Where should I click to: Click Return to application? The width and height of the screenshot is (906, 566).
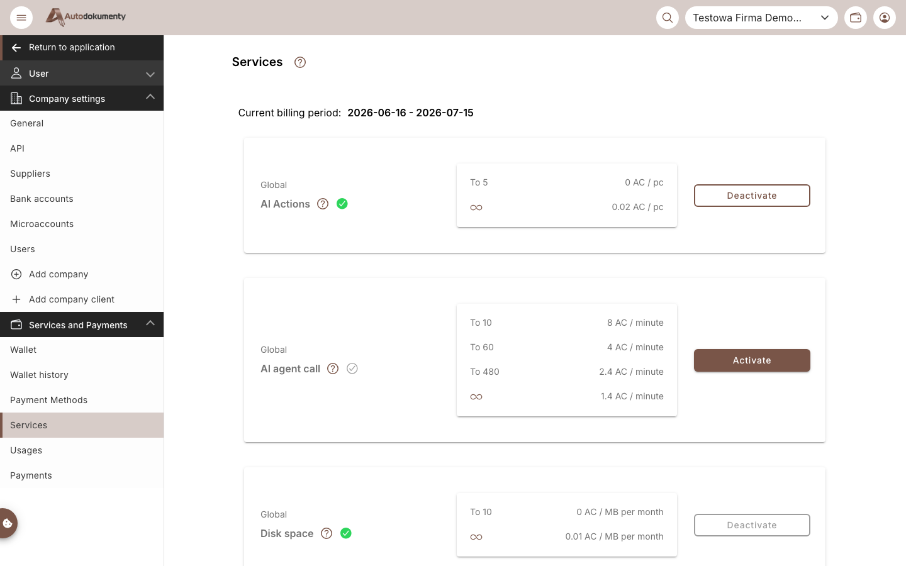pyautogui.click(x=82, y=48)
